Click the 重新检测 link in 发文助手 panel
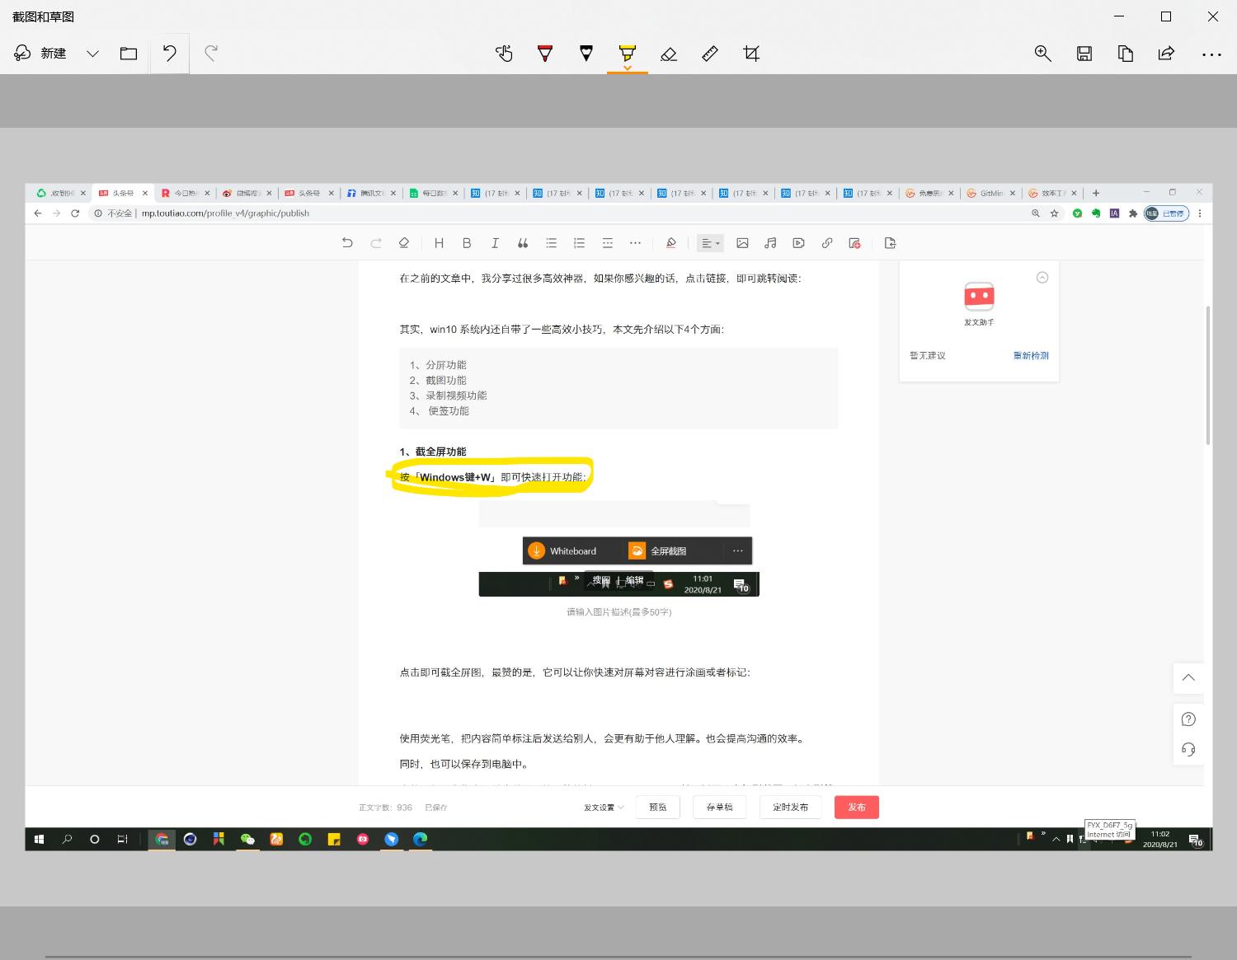Screen dimensions: 1237x960 (x=1030, y=355)
